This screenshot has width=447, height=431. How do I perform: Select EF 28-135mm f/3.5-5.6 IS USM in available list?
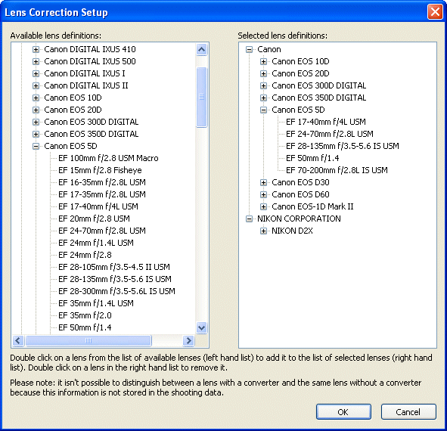(115, 279)
